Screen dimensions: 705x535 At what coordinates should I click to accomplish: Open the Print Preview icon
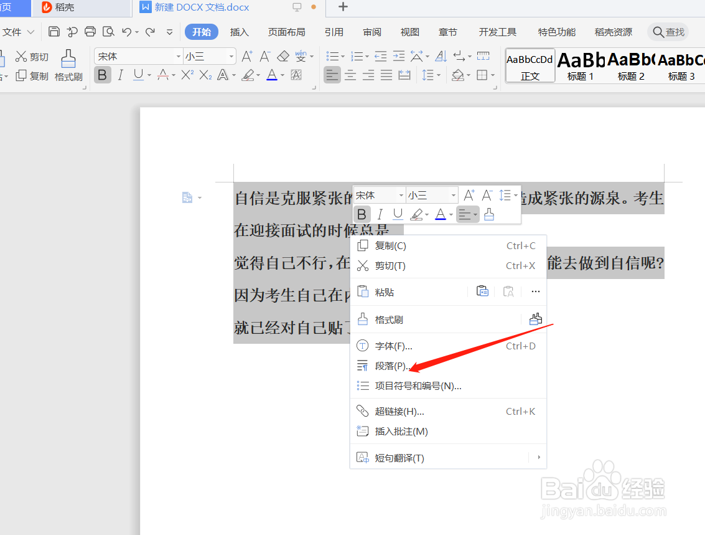pos(108,32)
